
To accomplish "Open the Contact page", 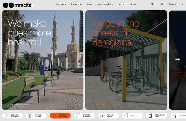I will tap(121, 4).
